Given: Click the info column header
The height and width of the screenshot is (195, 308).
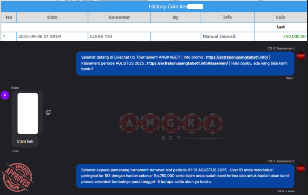Looking at the screenshot, I should click(228, 17).
